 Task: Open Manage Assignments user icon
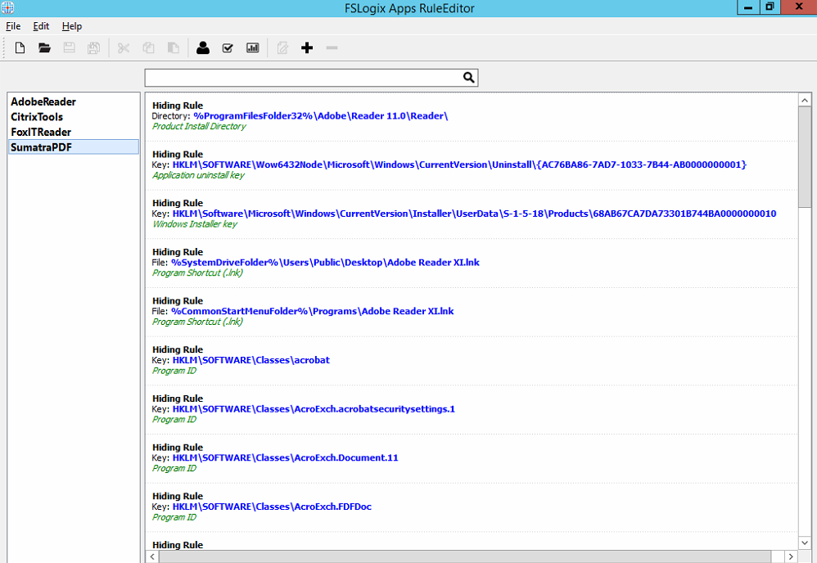pos(203,48)
